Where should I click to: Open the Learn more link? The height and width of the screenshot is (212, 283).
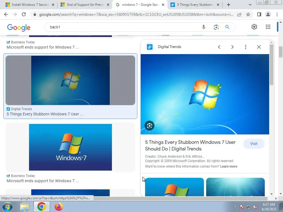229,166
